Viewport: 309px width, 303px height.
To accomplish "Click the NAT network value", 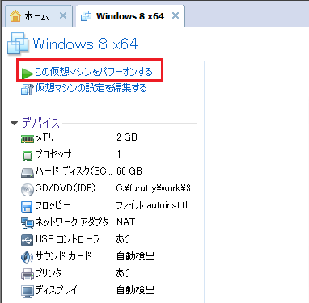I will [x=125, y=222].
